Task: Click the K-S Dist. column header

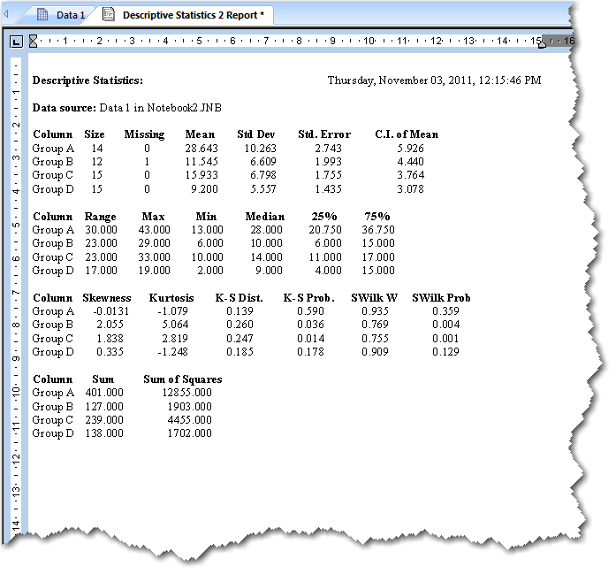Action: click(x=239, y=298)
